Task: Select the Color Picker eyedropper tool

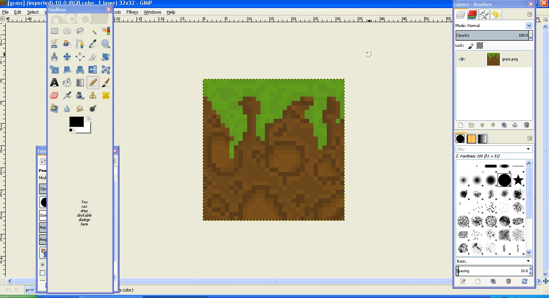Action: (x=93, y=44)
